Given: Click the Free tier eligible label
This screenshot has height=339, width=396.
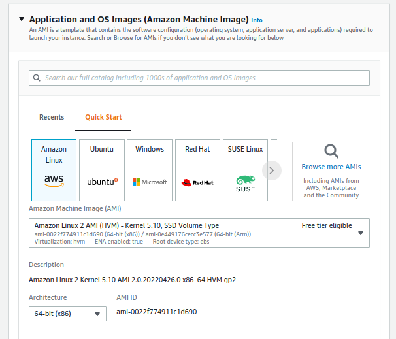Looking at the screenshot, I should 327,225.
